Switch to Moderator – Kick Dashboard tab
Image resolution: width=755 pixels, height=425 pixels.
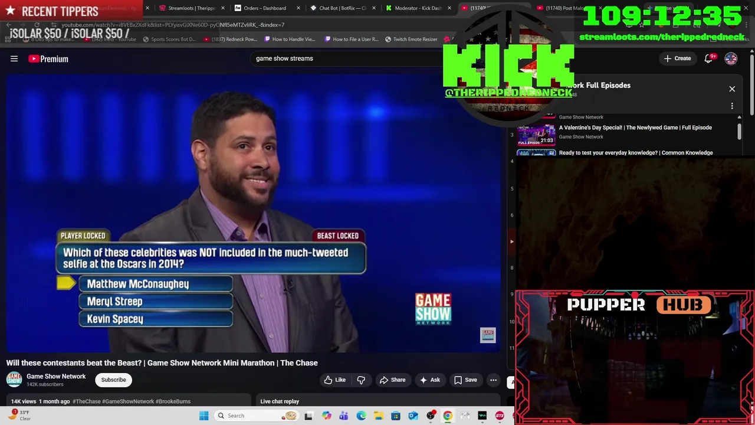click(x=415, y=8)
